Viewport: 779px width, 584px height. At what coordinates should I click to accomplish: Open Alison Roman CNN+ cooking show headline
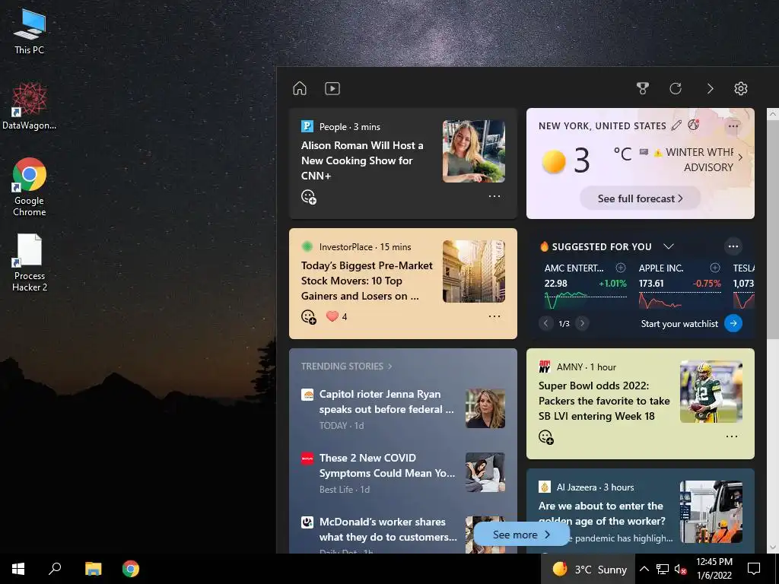pos(361,160)
